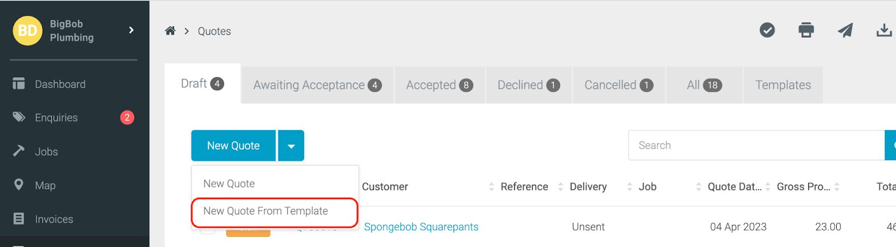Image resolution: width=896 pixels, height=247 pixels.
Task: Click the paper plane send icon
Action: coord(845,30)
